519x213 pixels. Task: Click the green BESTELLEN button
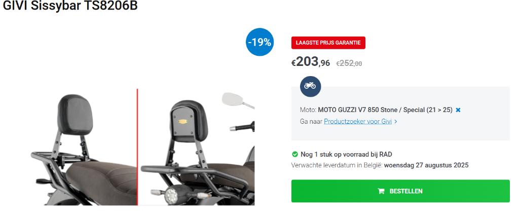400,191
